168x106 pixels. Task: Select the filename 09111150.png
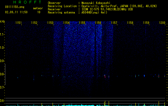pyautogui.click(x=15, y=7)
